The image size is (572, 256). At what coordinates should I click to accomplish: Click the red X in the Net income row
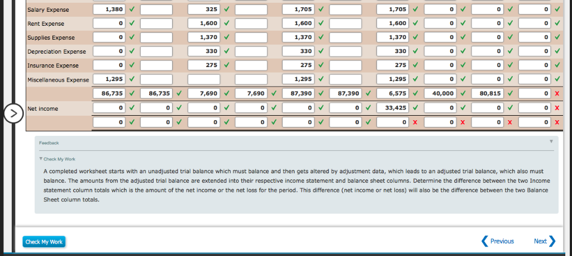click(x=557, y=108)
